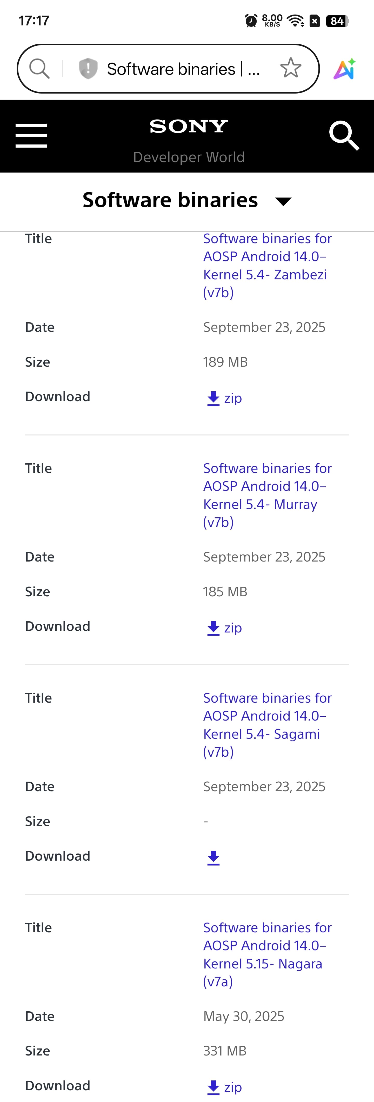Tap the Developer World header text
Viewport: 374px width, 1102px height.
point(189,157)
